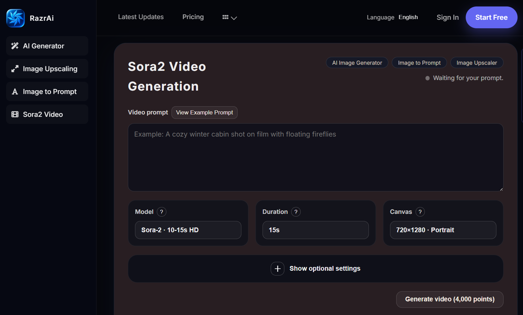
Task: Click the Image to Prompt letter icon
Action: click(15, 92)
